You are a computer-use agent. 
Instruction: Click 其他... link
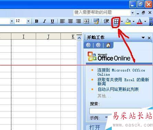[104, 96]
